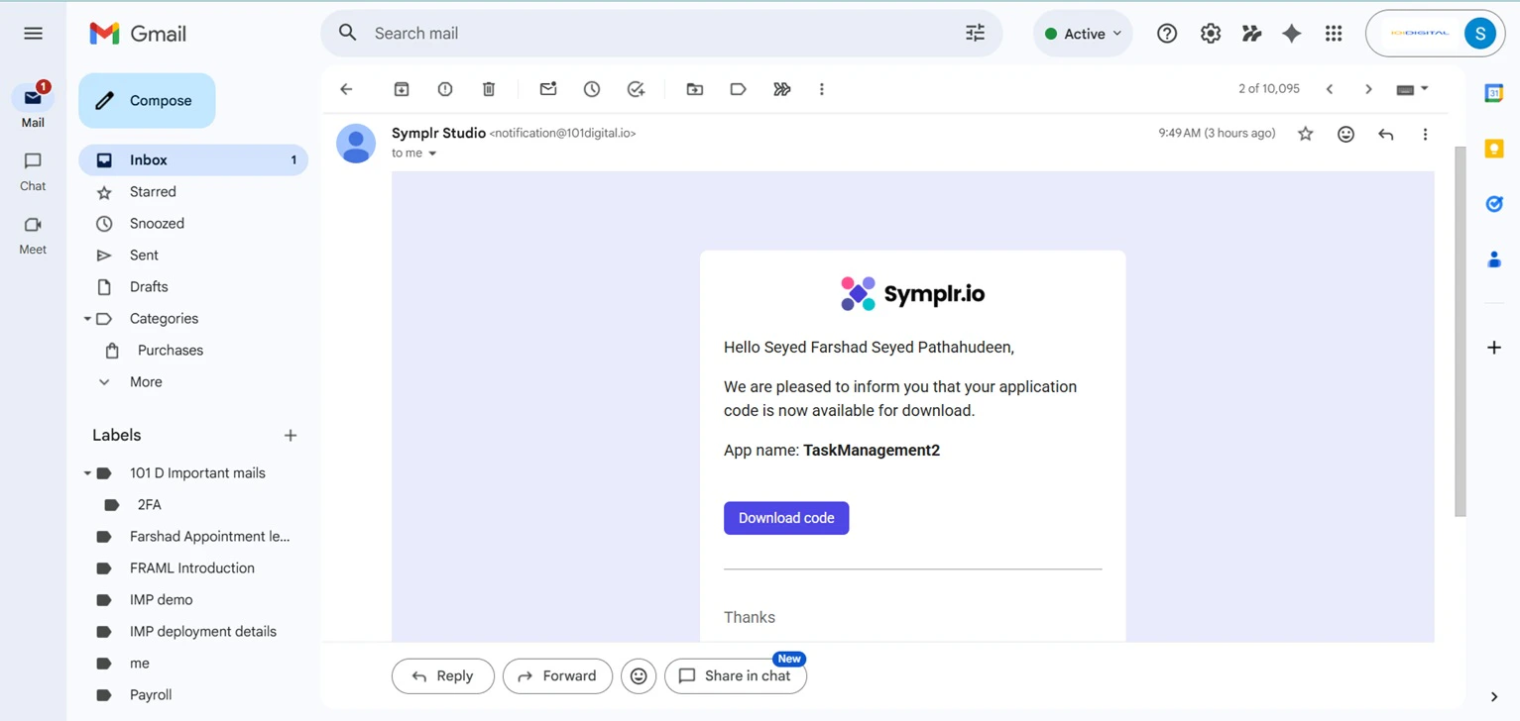Create a new label with plus
1520x721 pixels.
pos(291,436)
